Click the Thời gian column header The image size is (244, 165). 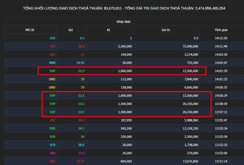pyautogui.click(x=221, y=30)
